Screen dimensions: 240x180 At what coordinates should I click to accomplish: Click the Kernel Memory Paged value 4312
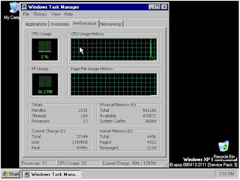151,142
